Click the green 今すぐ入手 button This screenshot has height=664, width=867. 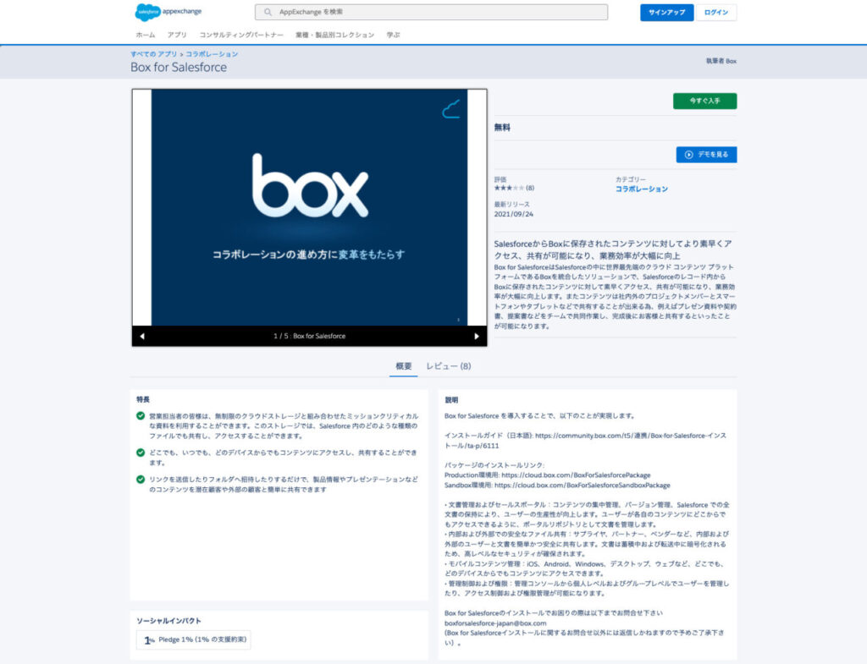(704, 102)
